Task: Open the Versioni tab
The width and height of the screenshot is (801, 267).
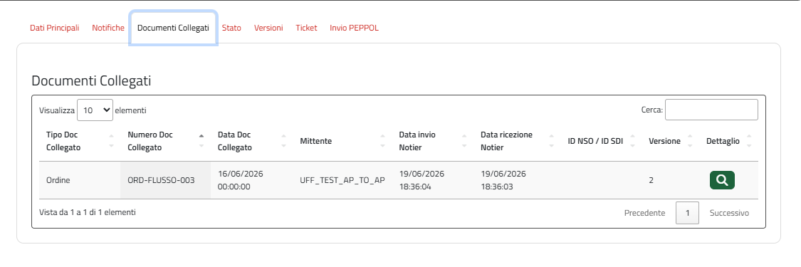Action: (268, 28)
